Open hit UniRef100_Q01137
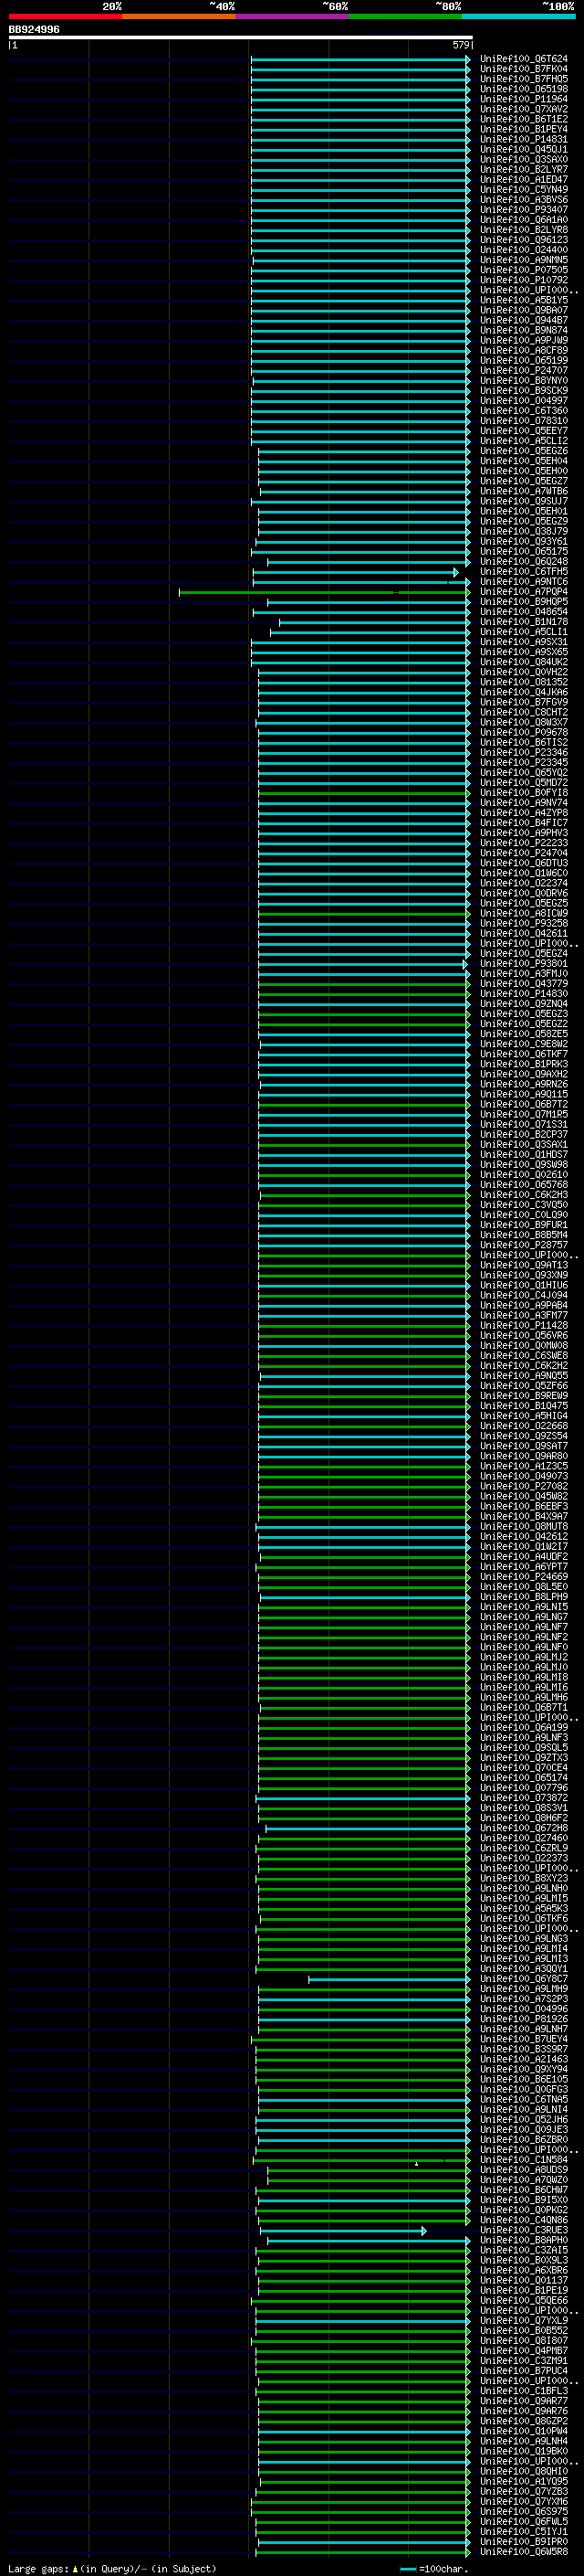The image size is (584, 2576). 523,2279
